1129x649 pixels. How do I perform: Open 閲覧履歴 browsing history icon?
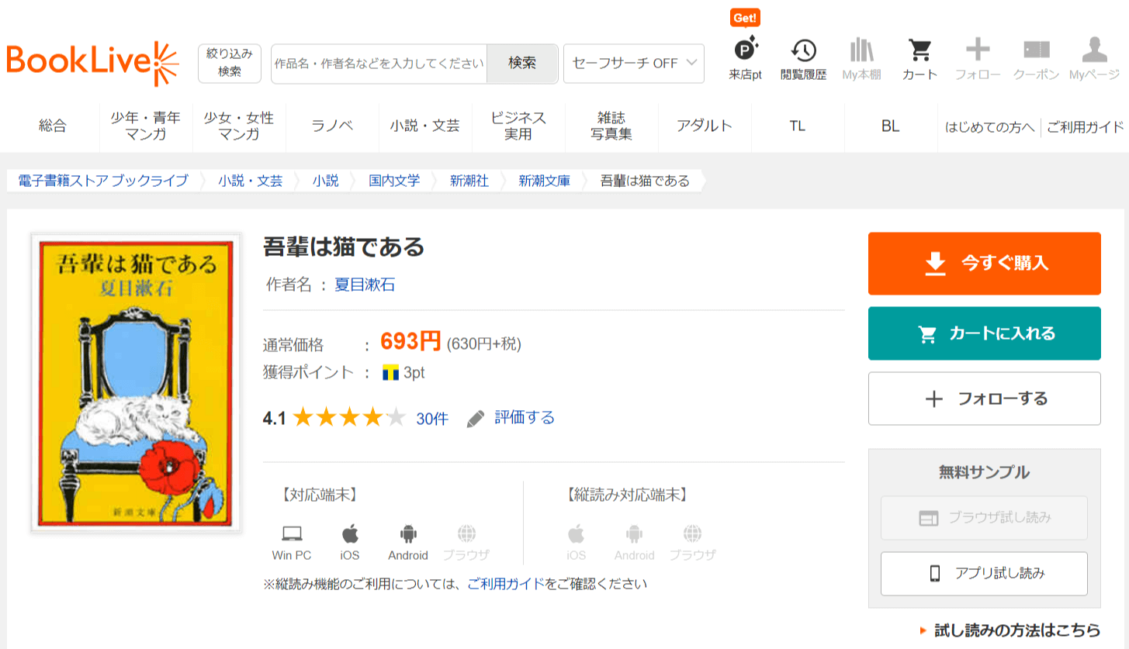coord(803,51)
